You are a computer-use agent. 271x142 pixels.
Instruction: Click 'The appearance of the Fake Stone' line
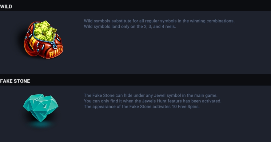click(142, 106)
